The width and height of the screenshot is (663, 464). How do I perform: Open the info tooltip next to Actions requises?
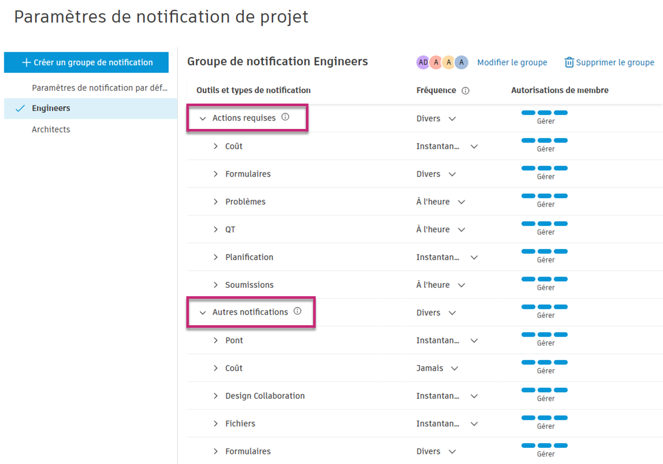click(285, 118)
